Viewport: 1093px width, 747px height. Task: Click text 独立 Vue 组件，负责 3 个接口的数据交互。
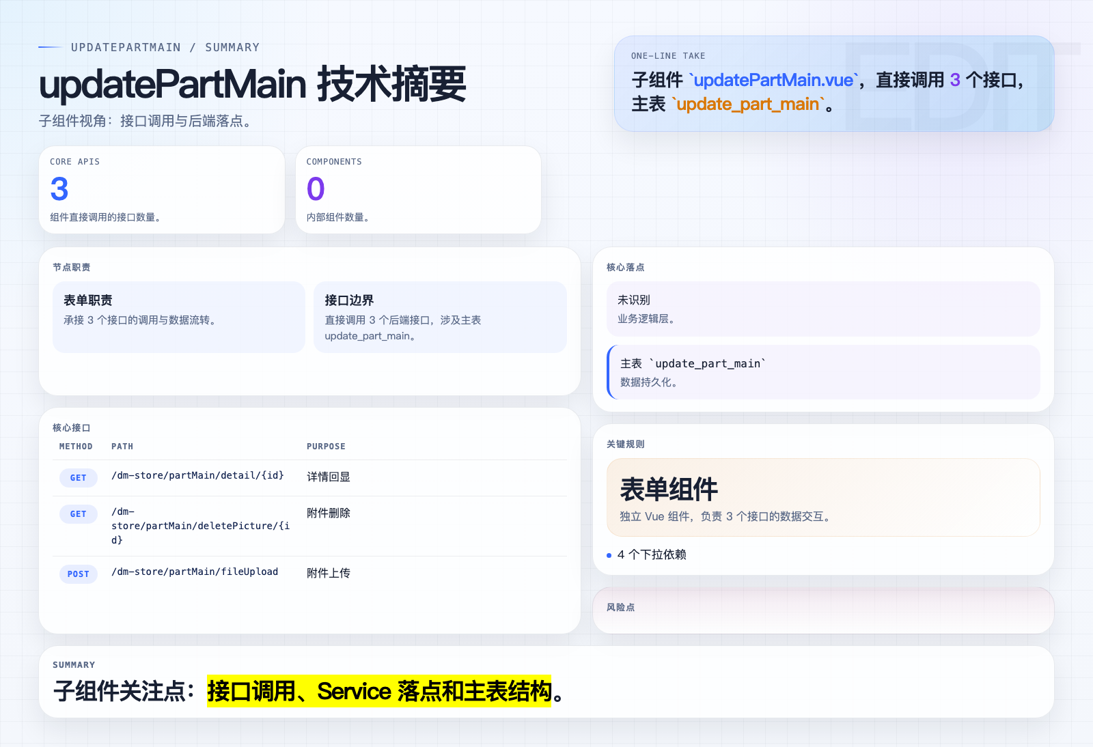727,516
